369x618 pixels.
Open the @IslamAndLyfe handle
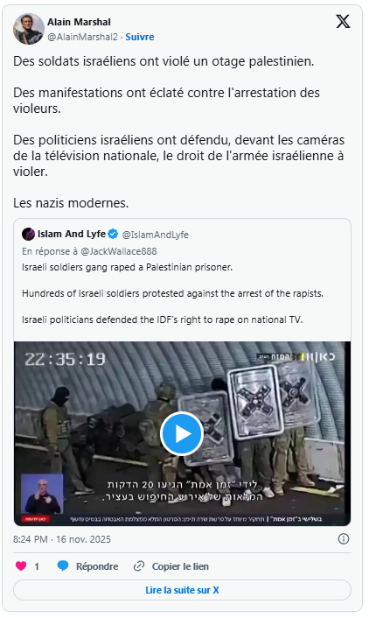155,235
